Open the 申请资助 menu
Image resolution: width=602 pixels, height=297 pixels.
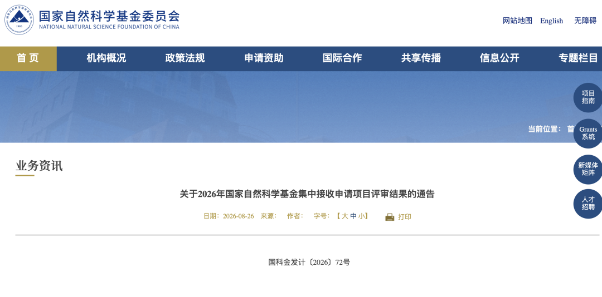point(264,58)
